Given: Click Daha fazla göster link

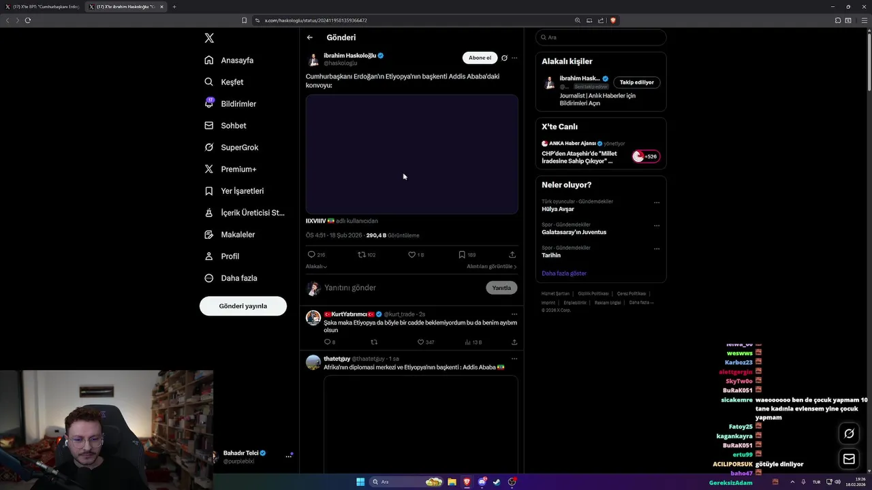Looking at the screenshot, I should [x=564, y=274].
